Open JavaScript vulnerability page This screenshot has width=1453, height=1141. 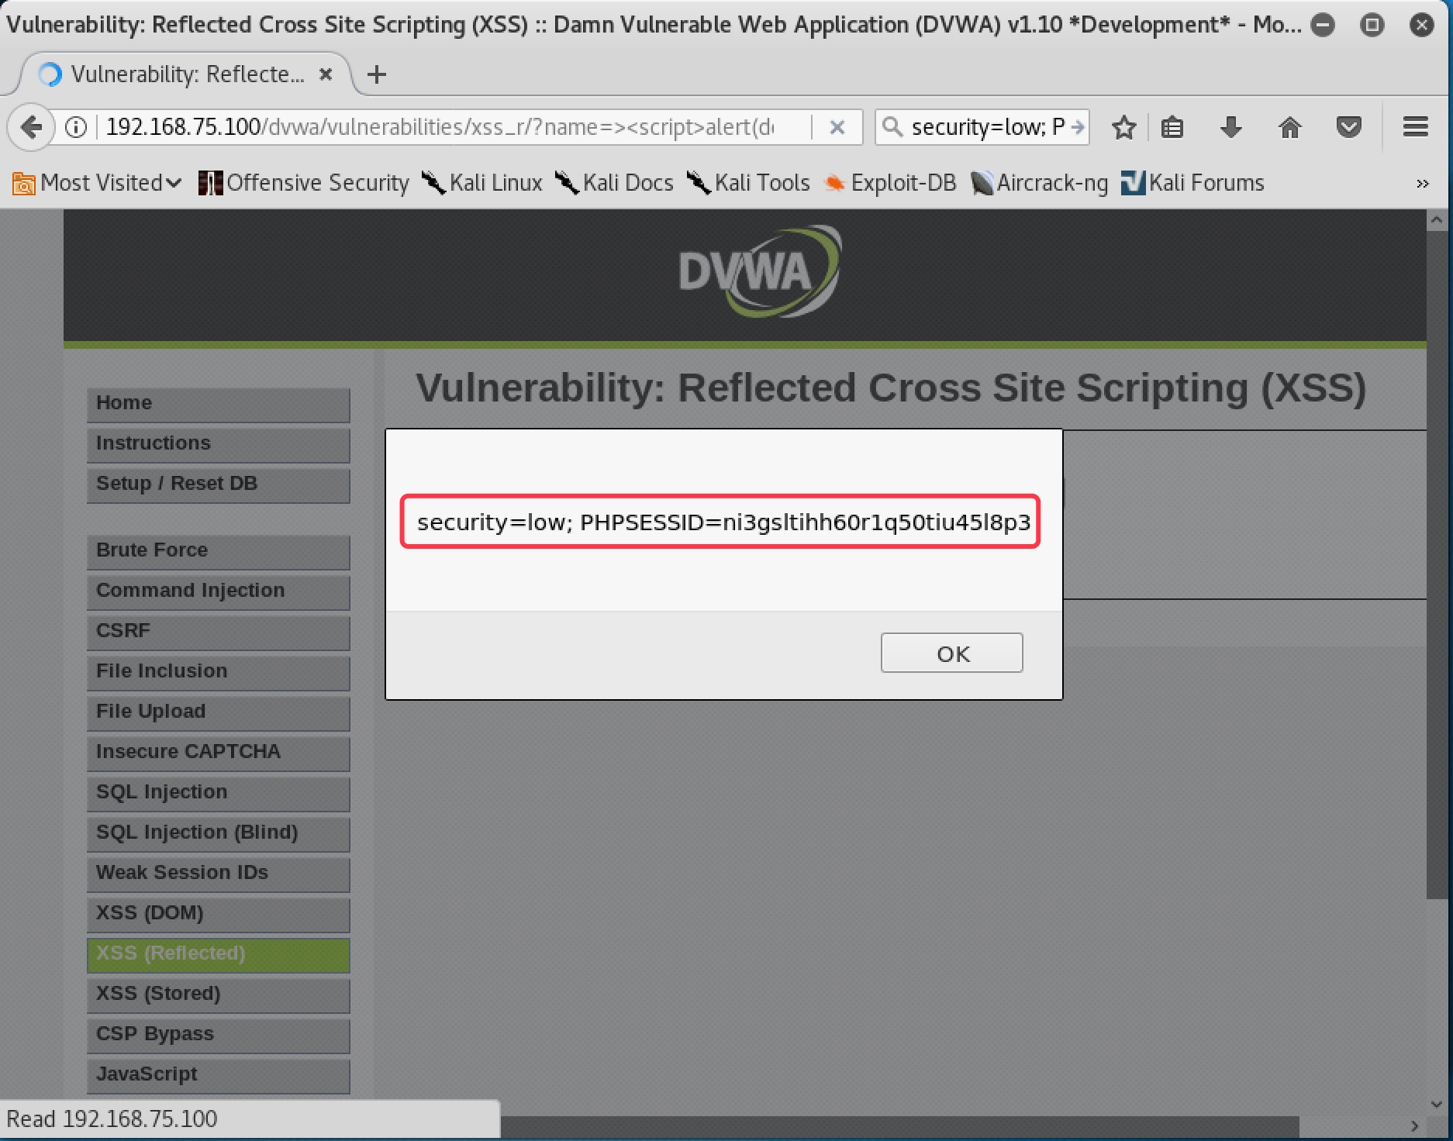pos(219,1075)
